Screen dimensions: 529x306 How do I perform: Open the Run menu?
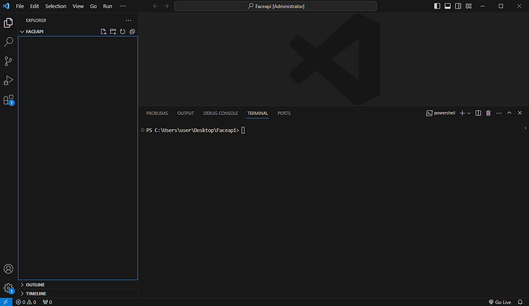click(108, 6)
